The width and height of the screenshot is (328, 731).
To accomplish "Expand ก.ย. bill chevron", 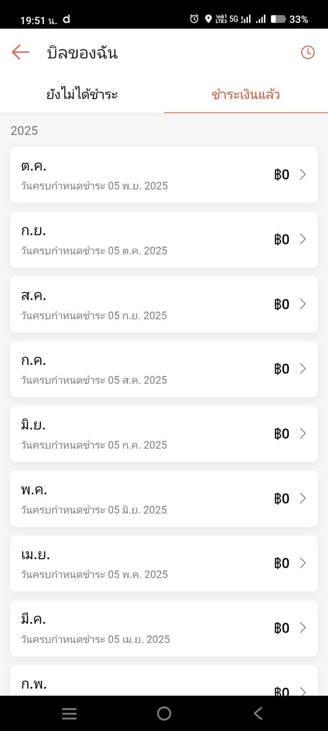I will pyautogui.click(x=303, y=239).
